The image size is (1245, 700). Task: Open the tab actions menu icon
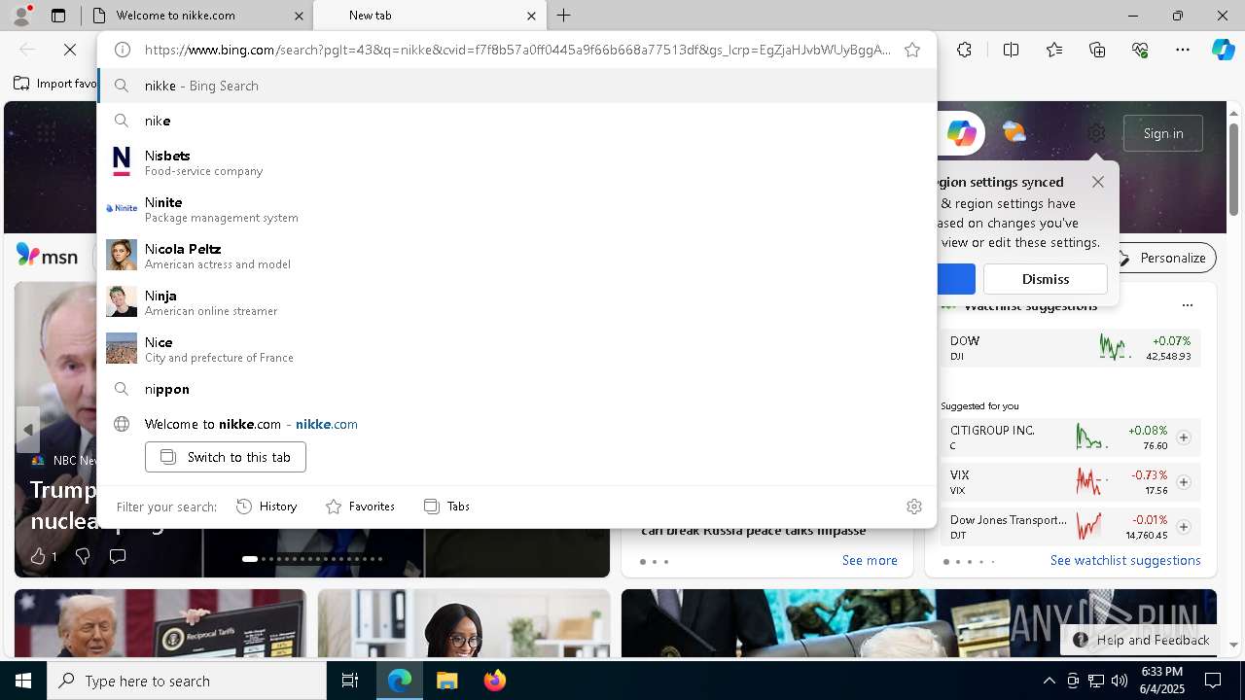(58, 16)
